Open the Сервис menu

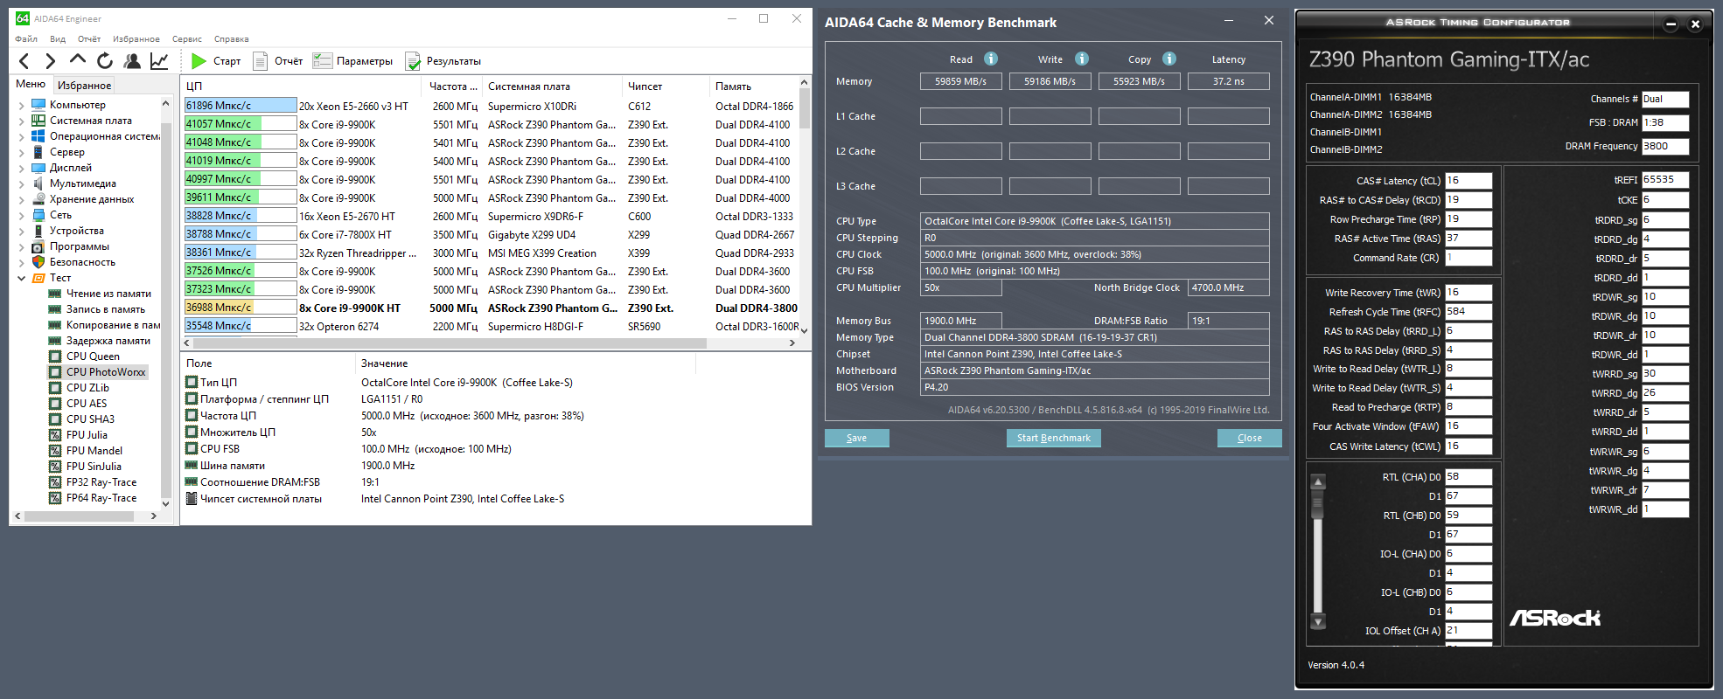point(187,39)
